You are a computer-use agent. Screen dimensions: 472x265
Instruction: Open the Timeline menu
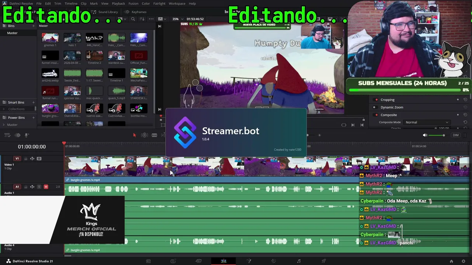(71, 3)
